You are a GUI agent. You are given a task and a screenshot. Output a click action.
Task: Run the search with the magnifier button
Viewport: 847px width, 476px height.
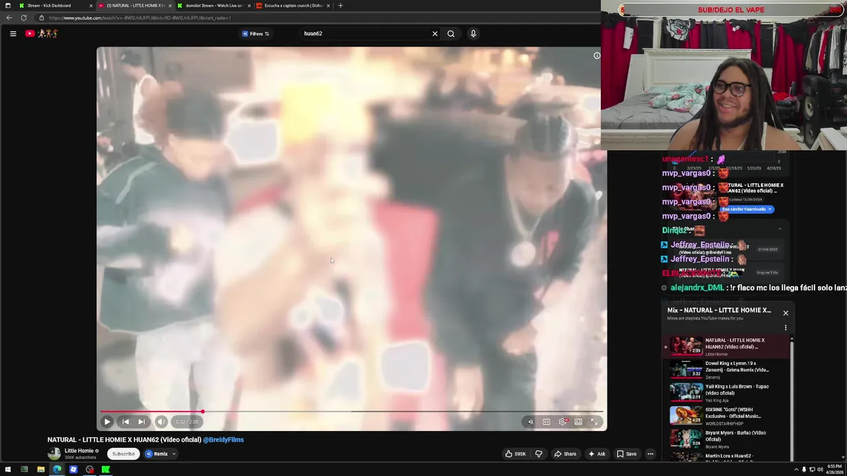pos(451,34)
